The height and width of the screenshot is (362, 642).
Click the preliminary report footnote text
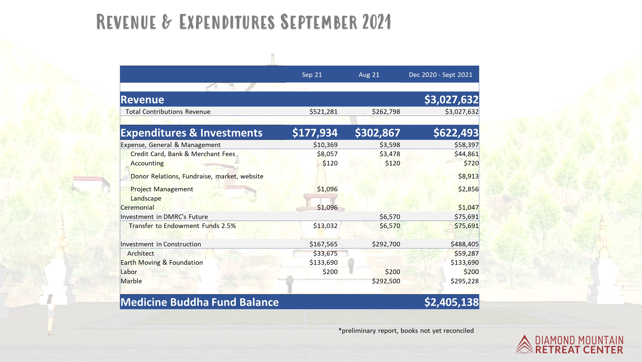coord(406,331)
